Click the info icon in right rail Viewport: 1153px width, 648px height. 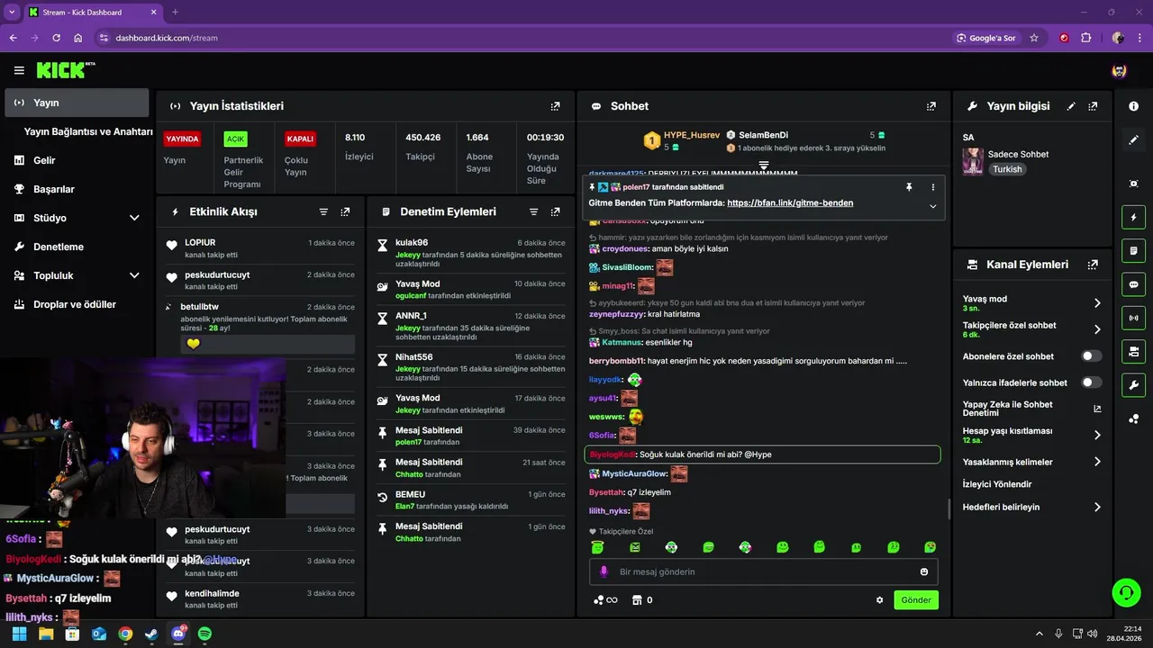1133,106
